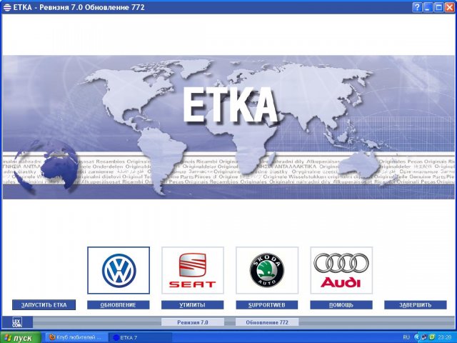Click the RU language indicator
This screenshot has width=457, height=343.
(406, 337)
